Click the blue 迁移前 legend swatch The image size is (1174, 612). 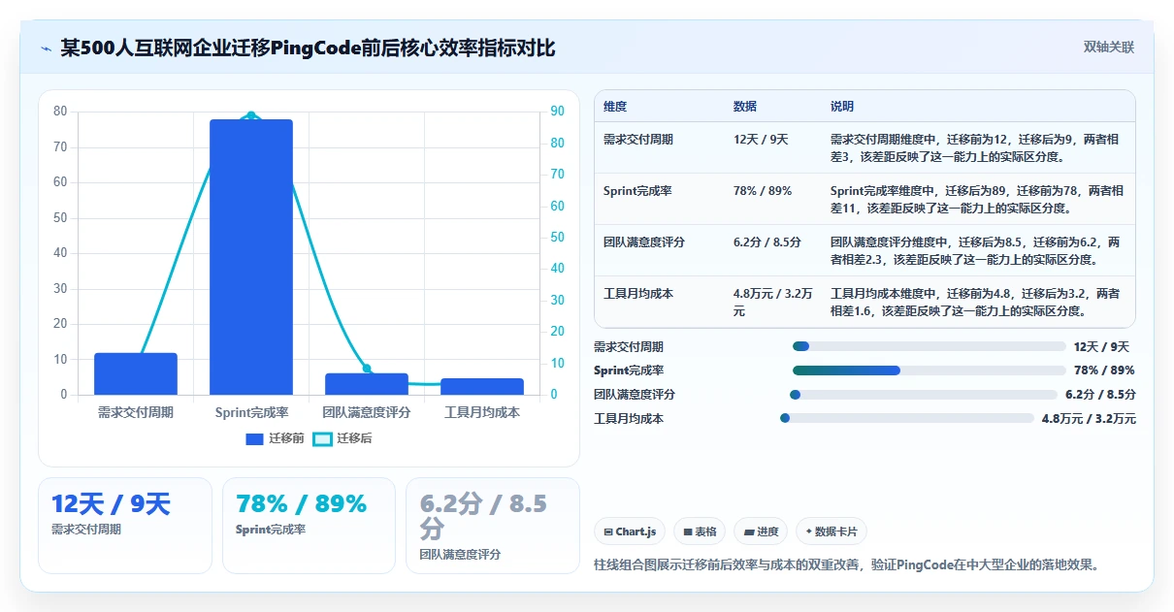254,439
